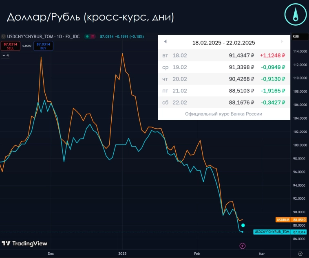Click the USDCNY*CNYRUB_TOM symbol title

click(43, 37)
